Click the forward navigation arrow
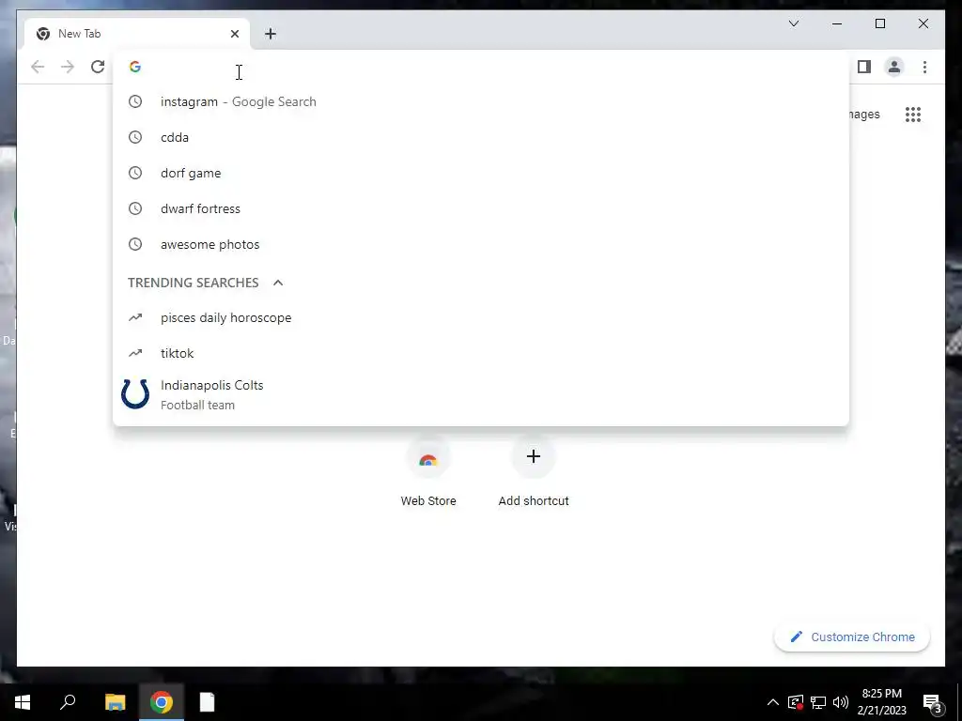 click(68, 67)
